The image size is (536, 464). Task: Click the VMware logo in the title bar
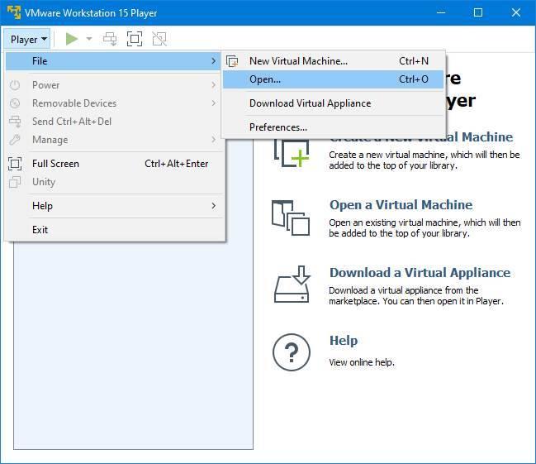pyautogui.click(x=14, y=12)
